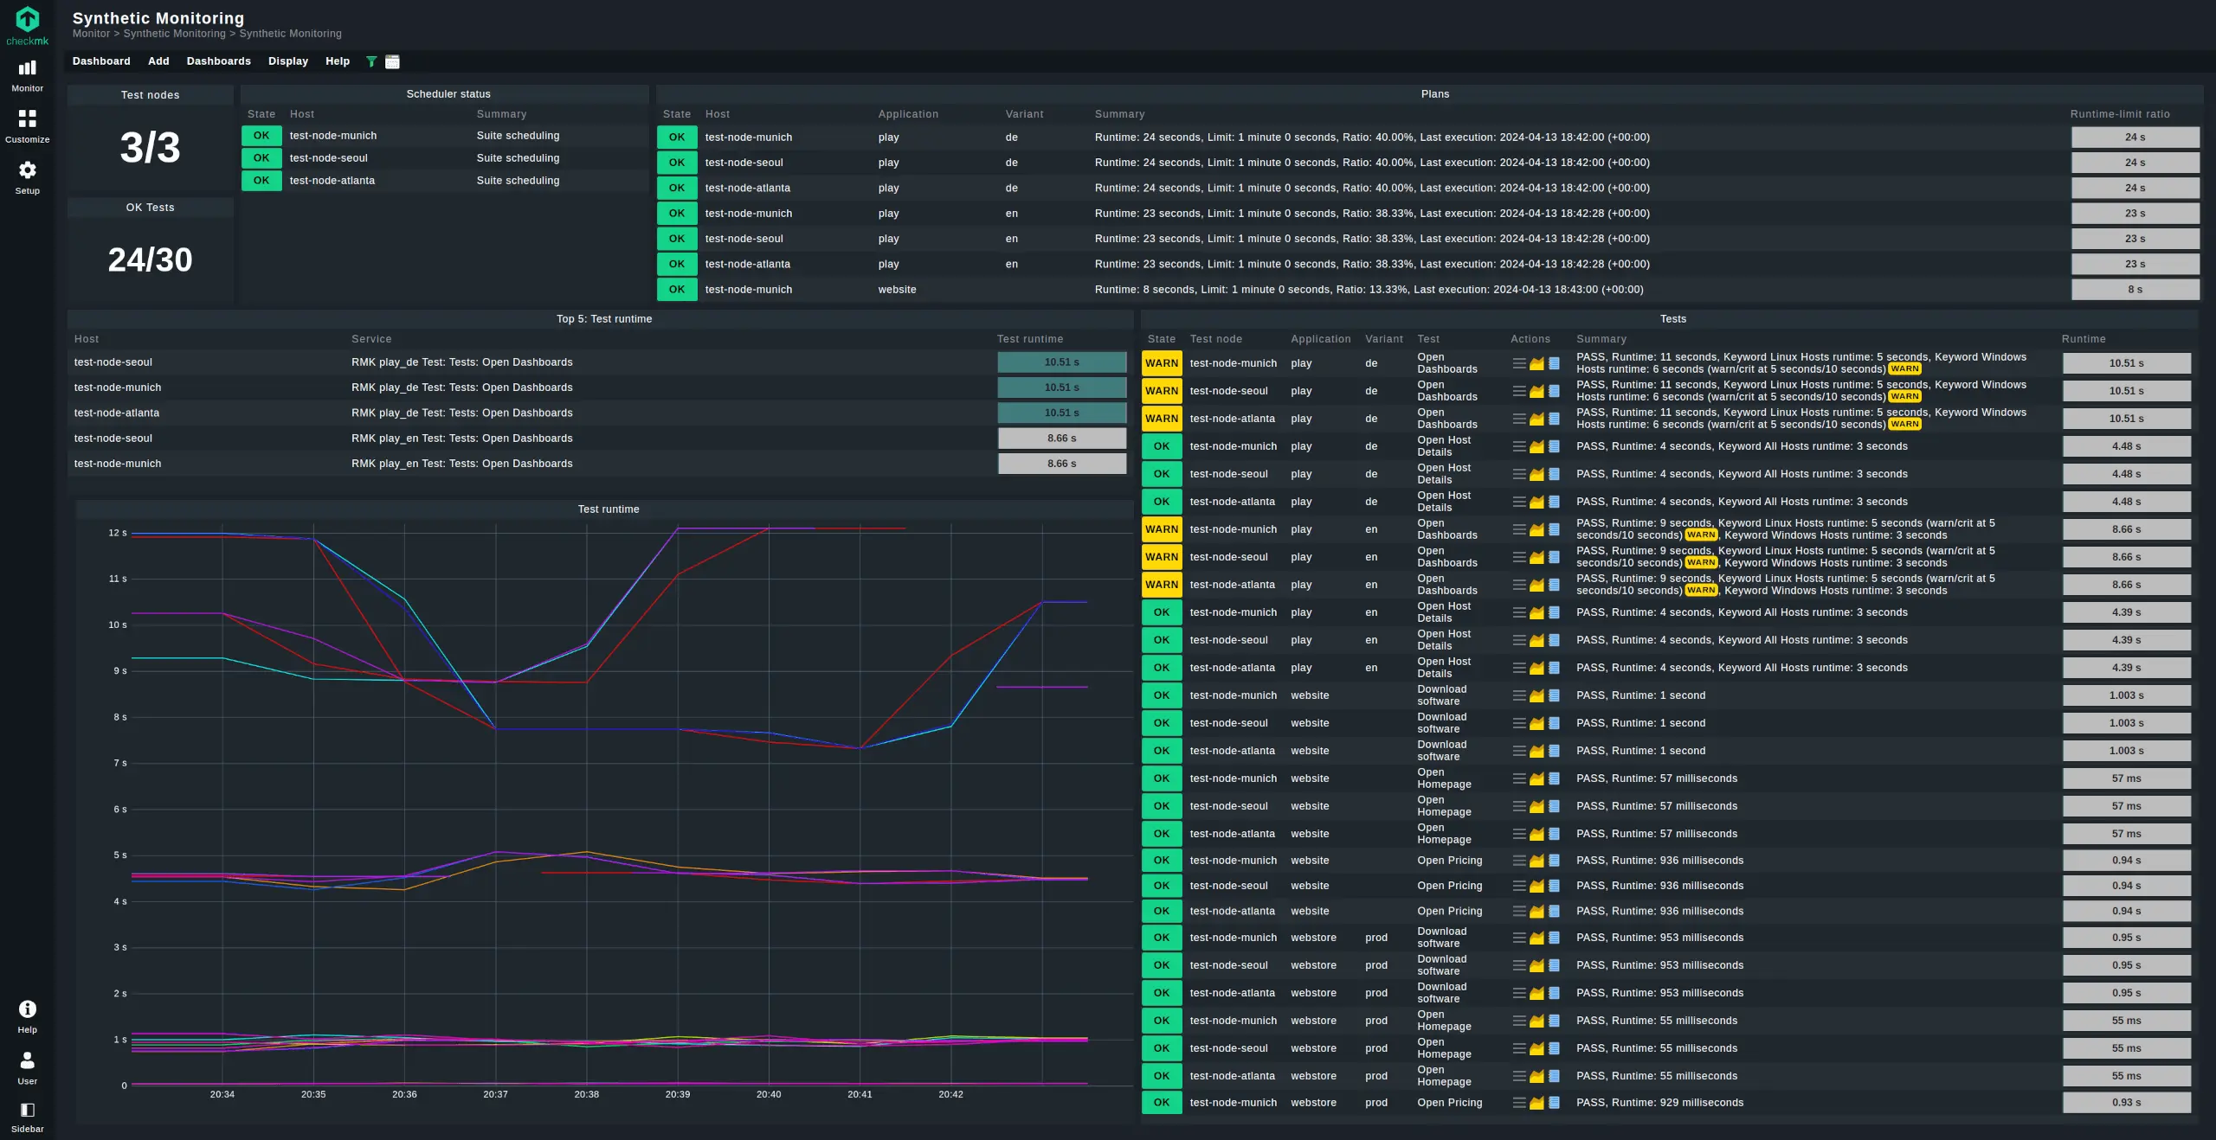This screenshot has height=1140, width=2216.
Task: Expand the Add menu
Action: coord(158,61)
